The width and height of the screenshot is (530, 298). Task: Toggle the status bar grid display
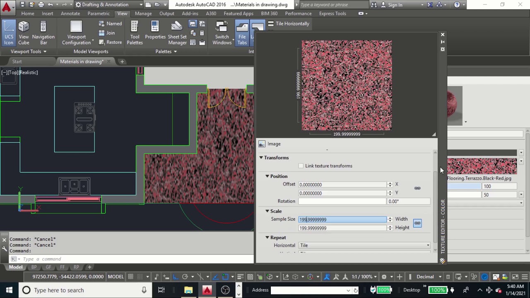(130, 276)
